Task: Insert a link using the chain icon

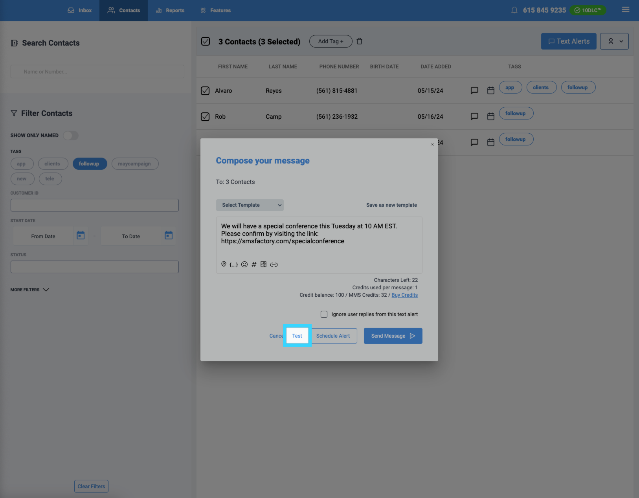Action: 274,265
